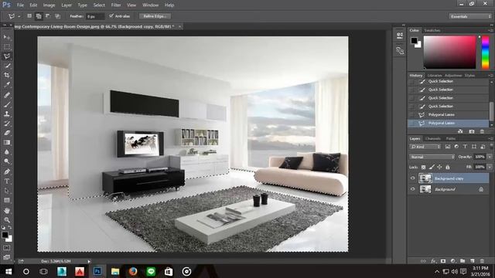Viewport: 495px width, 278px height.
Task: Toggle Lock transparent pixels
Action: point(423,167)
